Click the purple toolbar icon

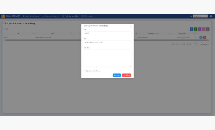pyautogui.click(x=200, y=29)
